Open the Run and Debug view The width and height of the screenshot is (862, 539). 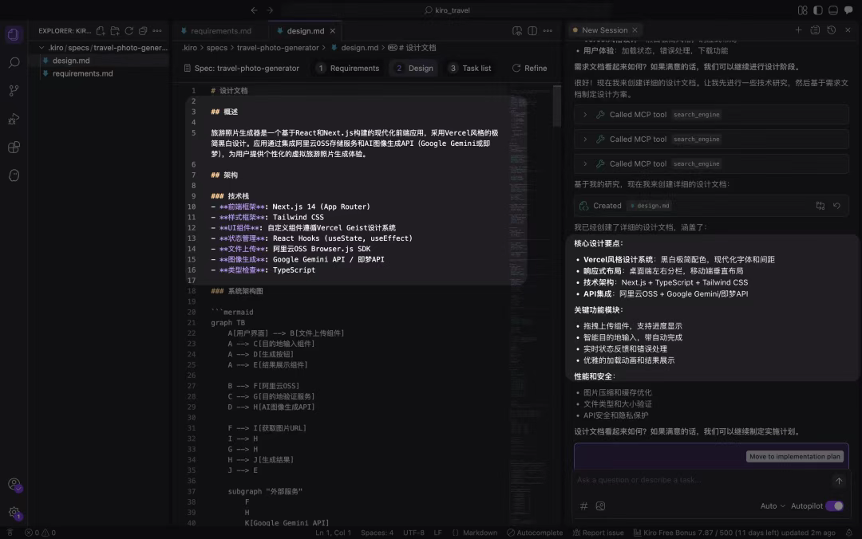click(x=14, y=119)
